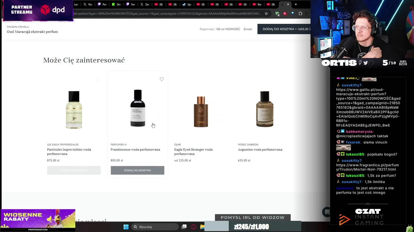Click the MORO DABRON brand label
This screenshot has height=232, width=414.
click(x=248, y=145)
